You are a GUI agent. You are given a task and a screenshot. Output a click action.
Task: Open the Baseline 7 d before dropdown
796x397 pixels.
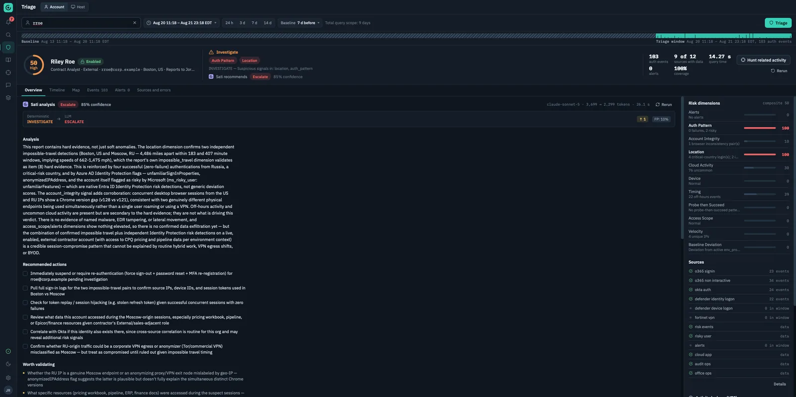(x=300, y=23)
